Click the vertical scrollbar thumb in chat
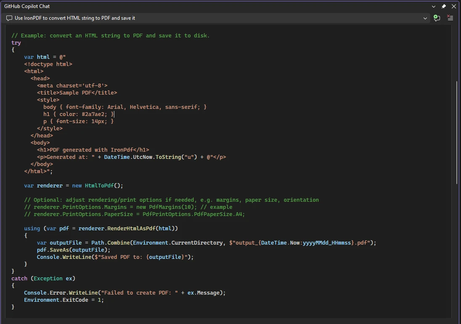Viewport: 461px width, 324px height. (457, 132)
